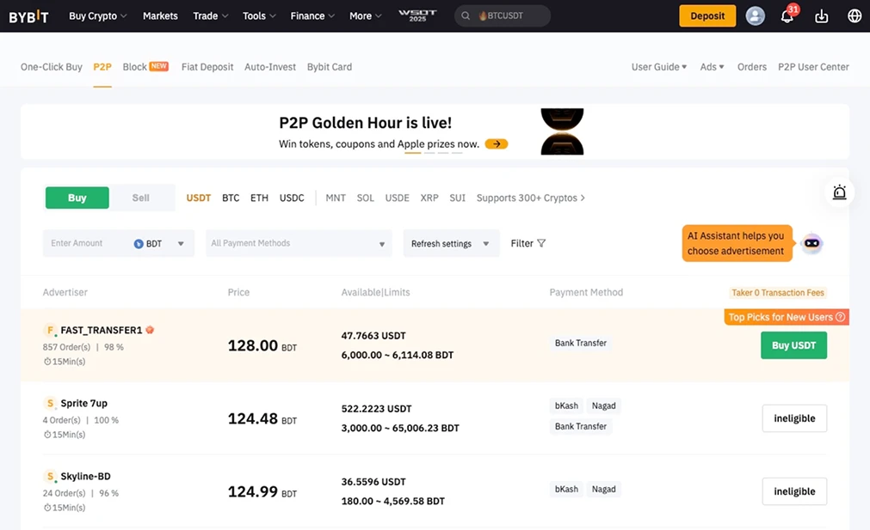870x530 pixels.
Task: Open the Fiat Deposit tab
Action: (x=207, y=67)
